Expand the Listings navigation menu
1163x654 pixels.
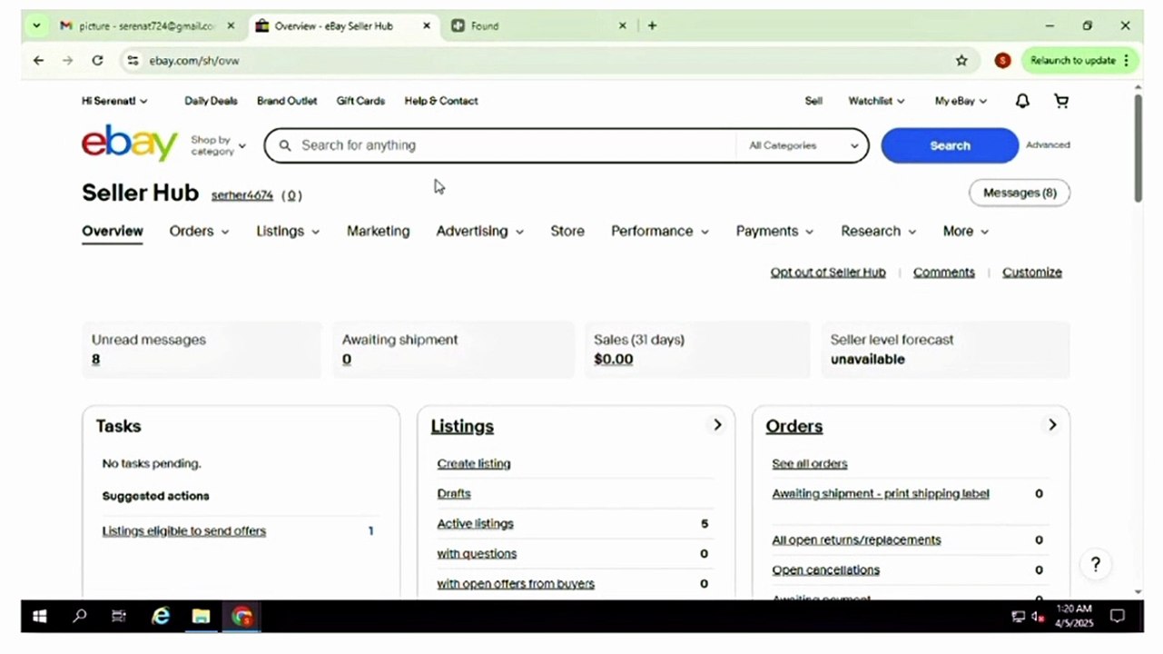coord(288,232)
